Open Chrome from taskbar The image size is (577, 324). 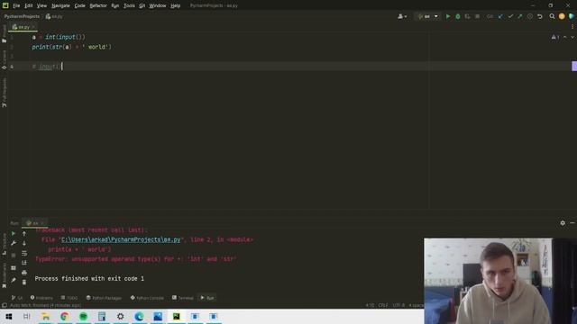click(x=64, y=316)
